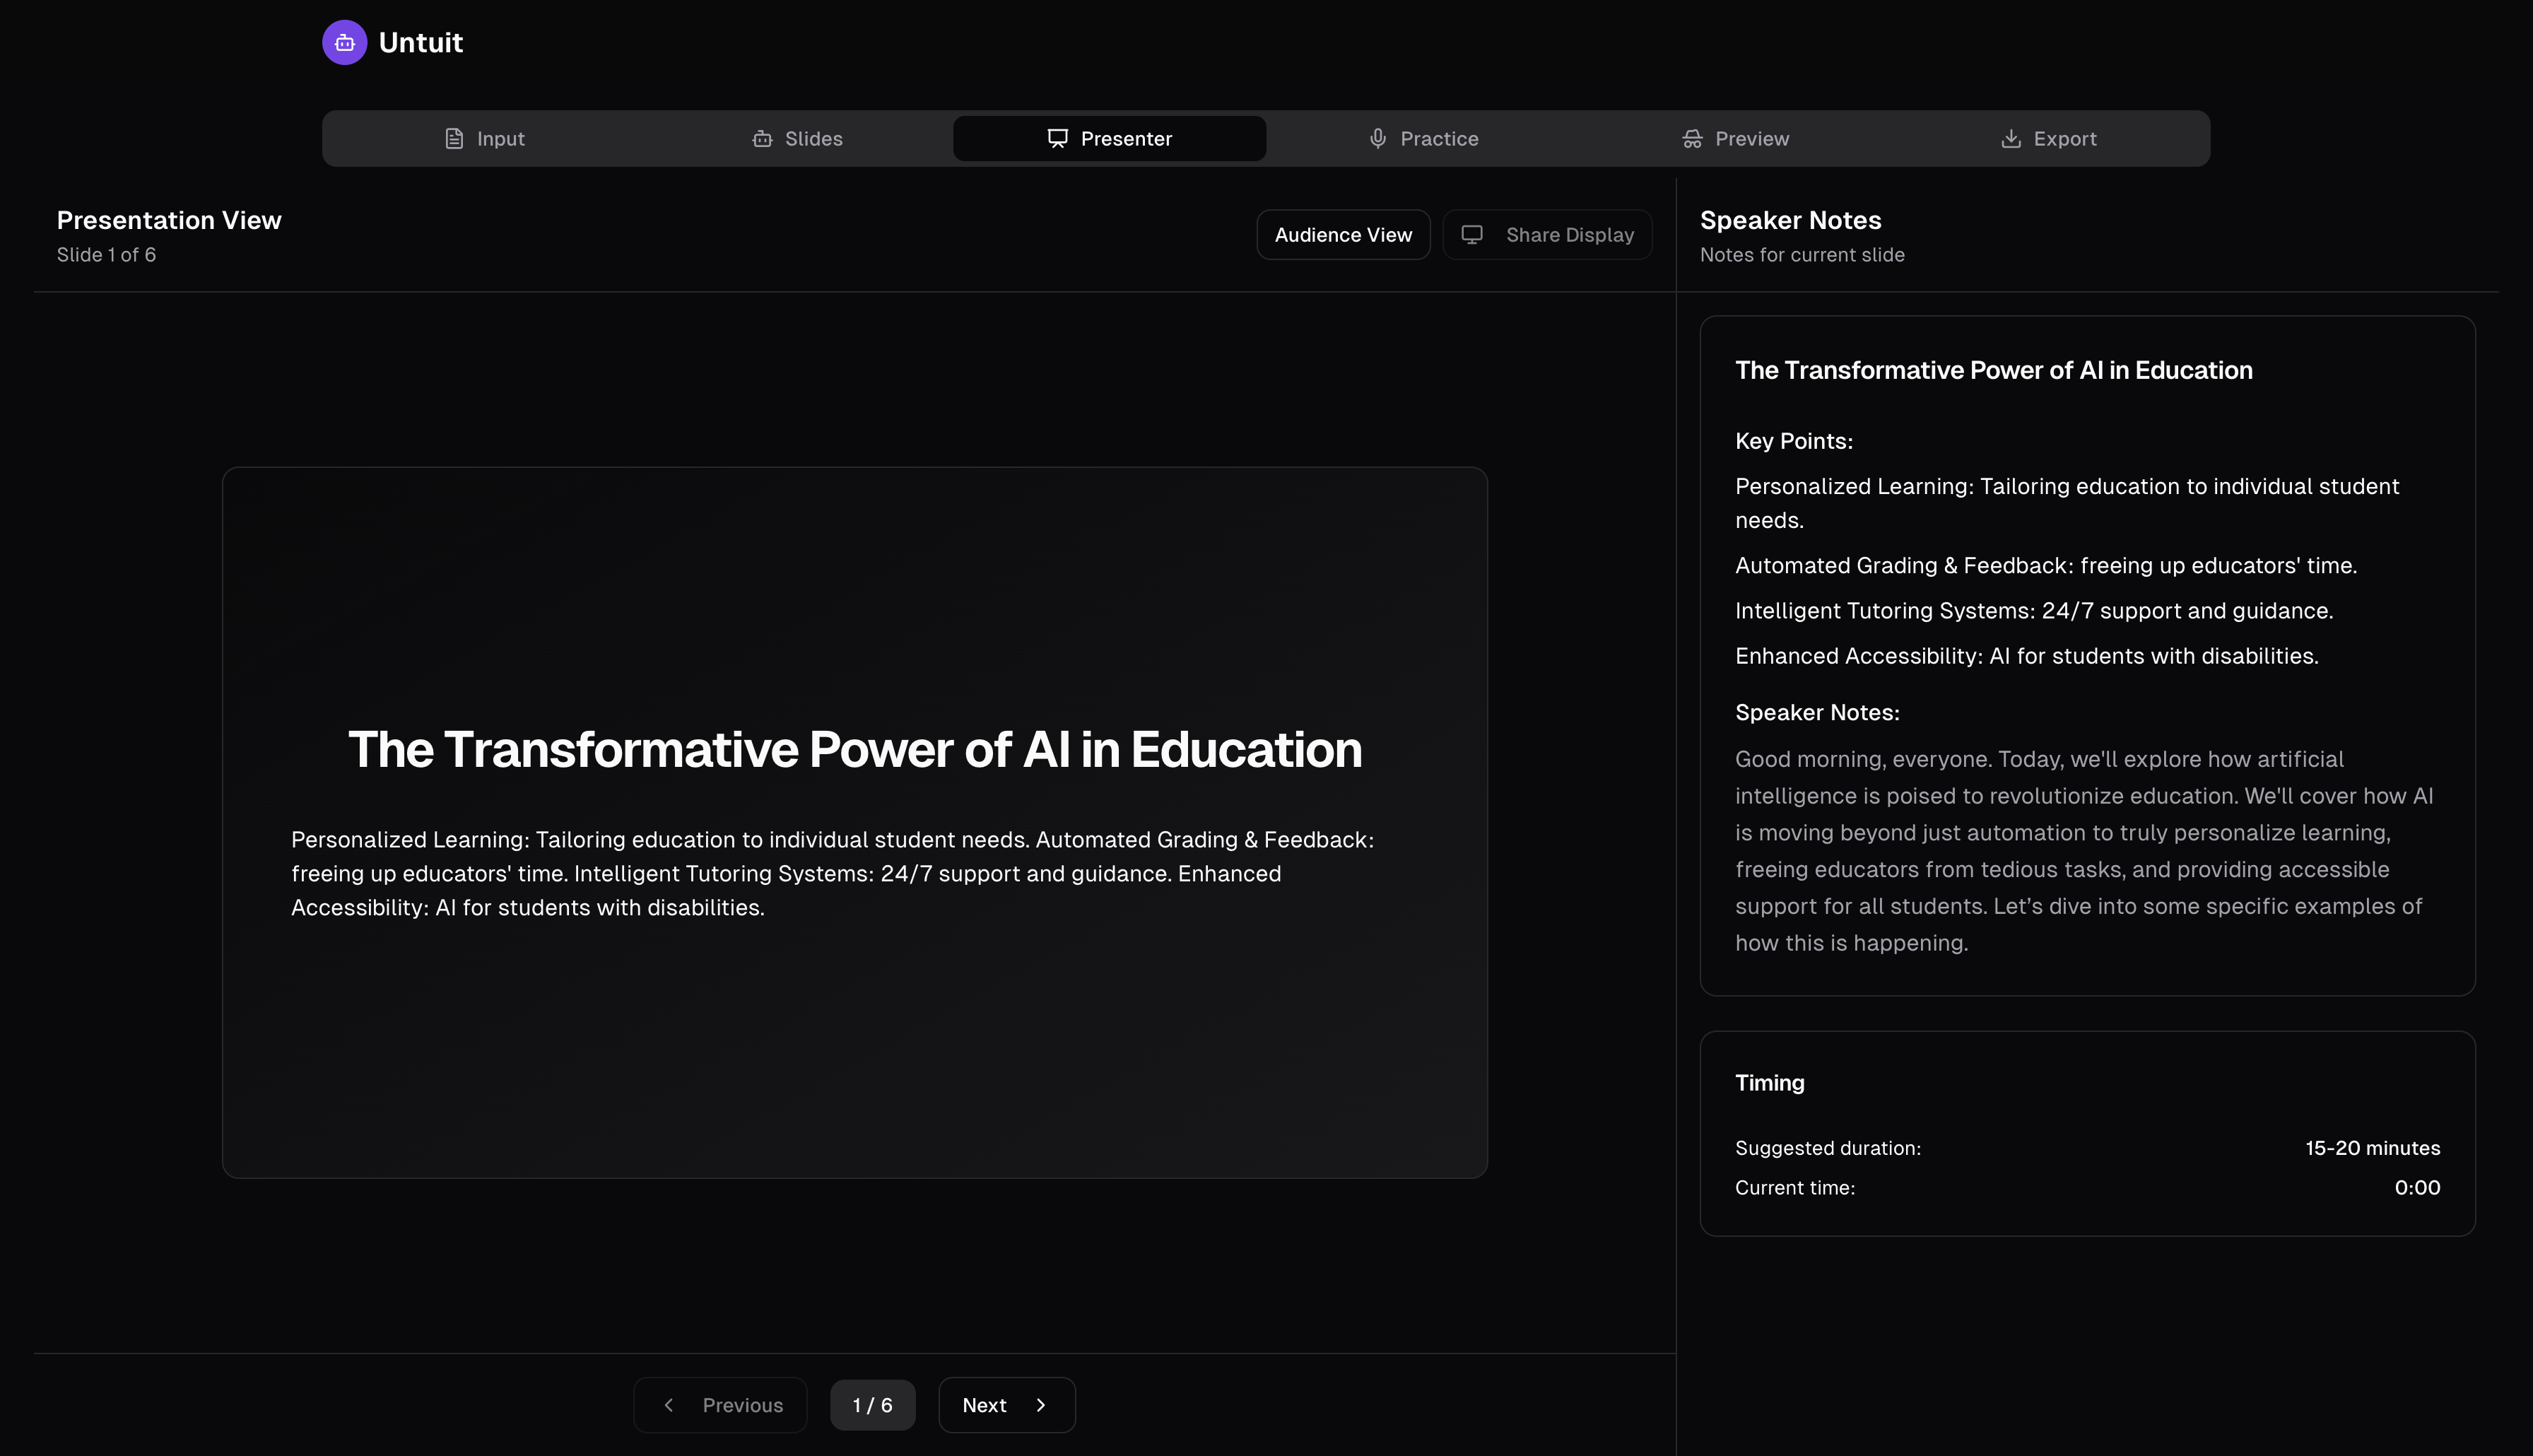Viewport: 2533px width, 1456px height.
Task: Click the microphone icon on the Practice tab
Action: pos(1377,138)
